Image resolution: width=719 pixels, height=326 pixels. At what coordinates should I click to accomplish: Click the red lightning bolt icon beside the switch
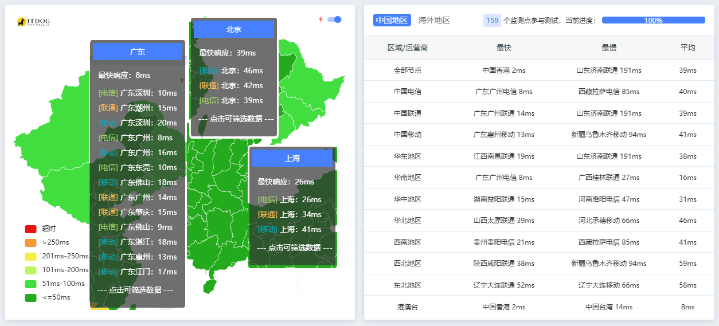[x=321, y=19]
